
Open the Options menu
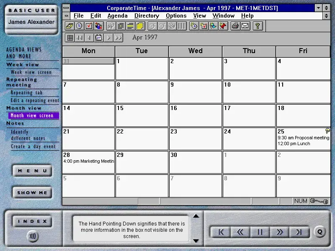[176, 16]
